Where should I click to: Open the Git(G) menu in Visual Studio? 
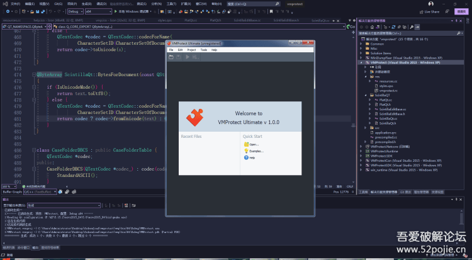(58, 4)
